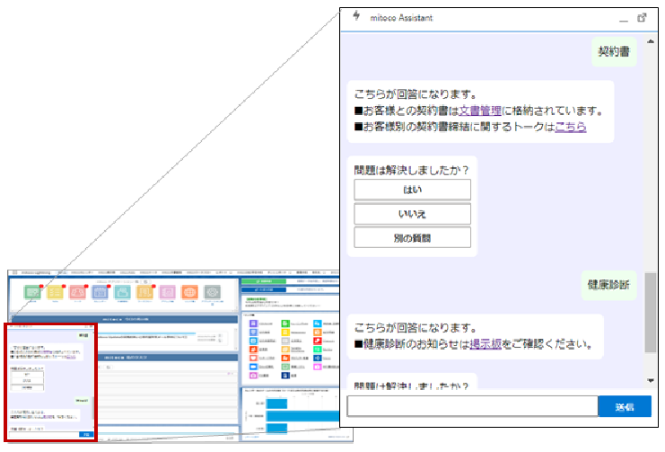Open the 掲示板 link in the health check answer

point(486,343)
